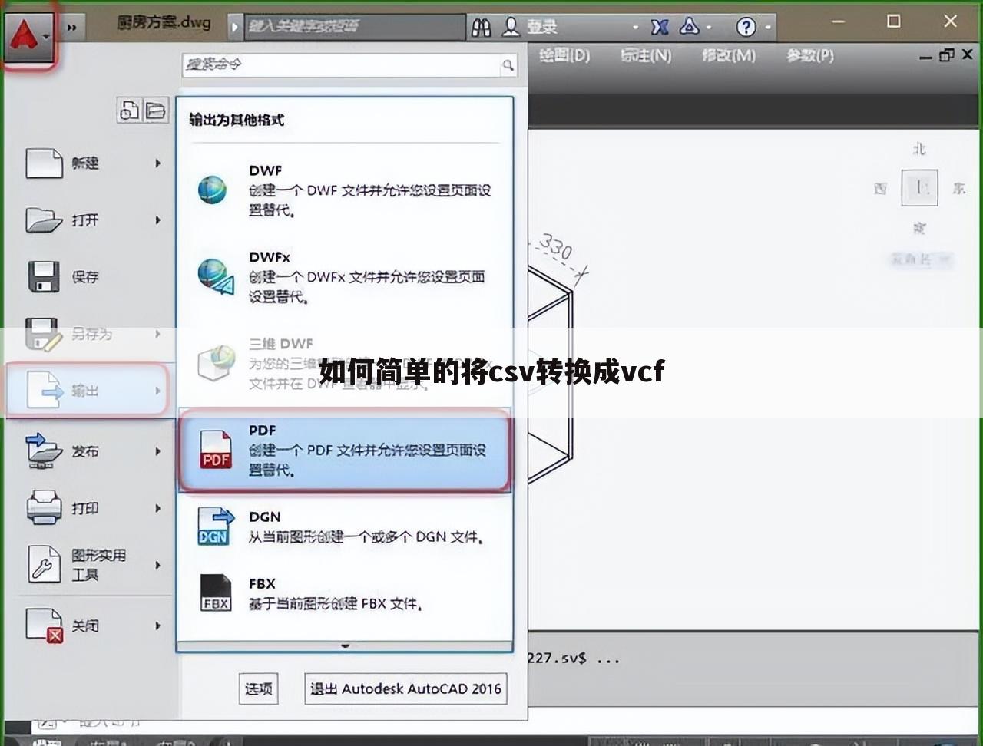
Task: Open the Modify (修改) menu
Action: [x=728, y=55]
